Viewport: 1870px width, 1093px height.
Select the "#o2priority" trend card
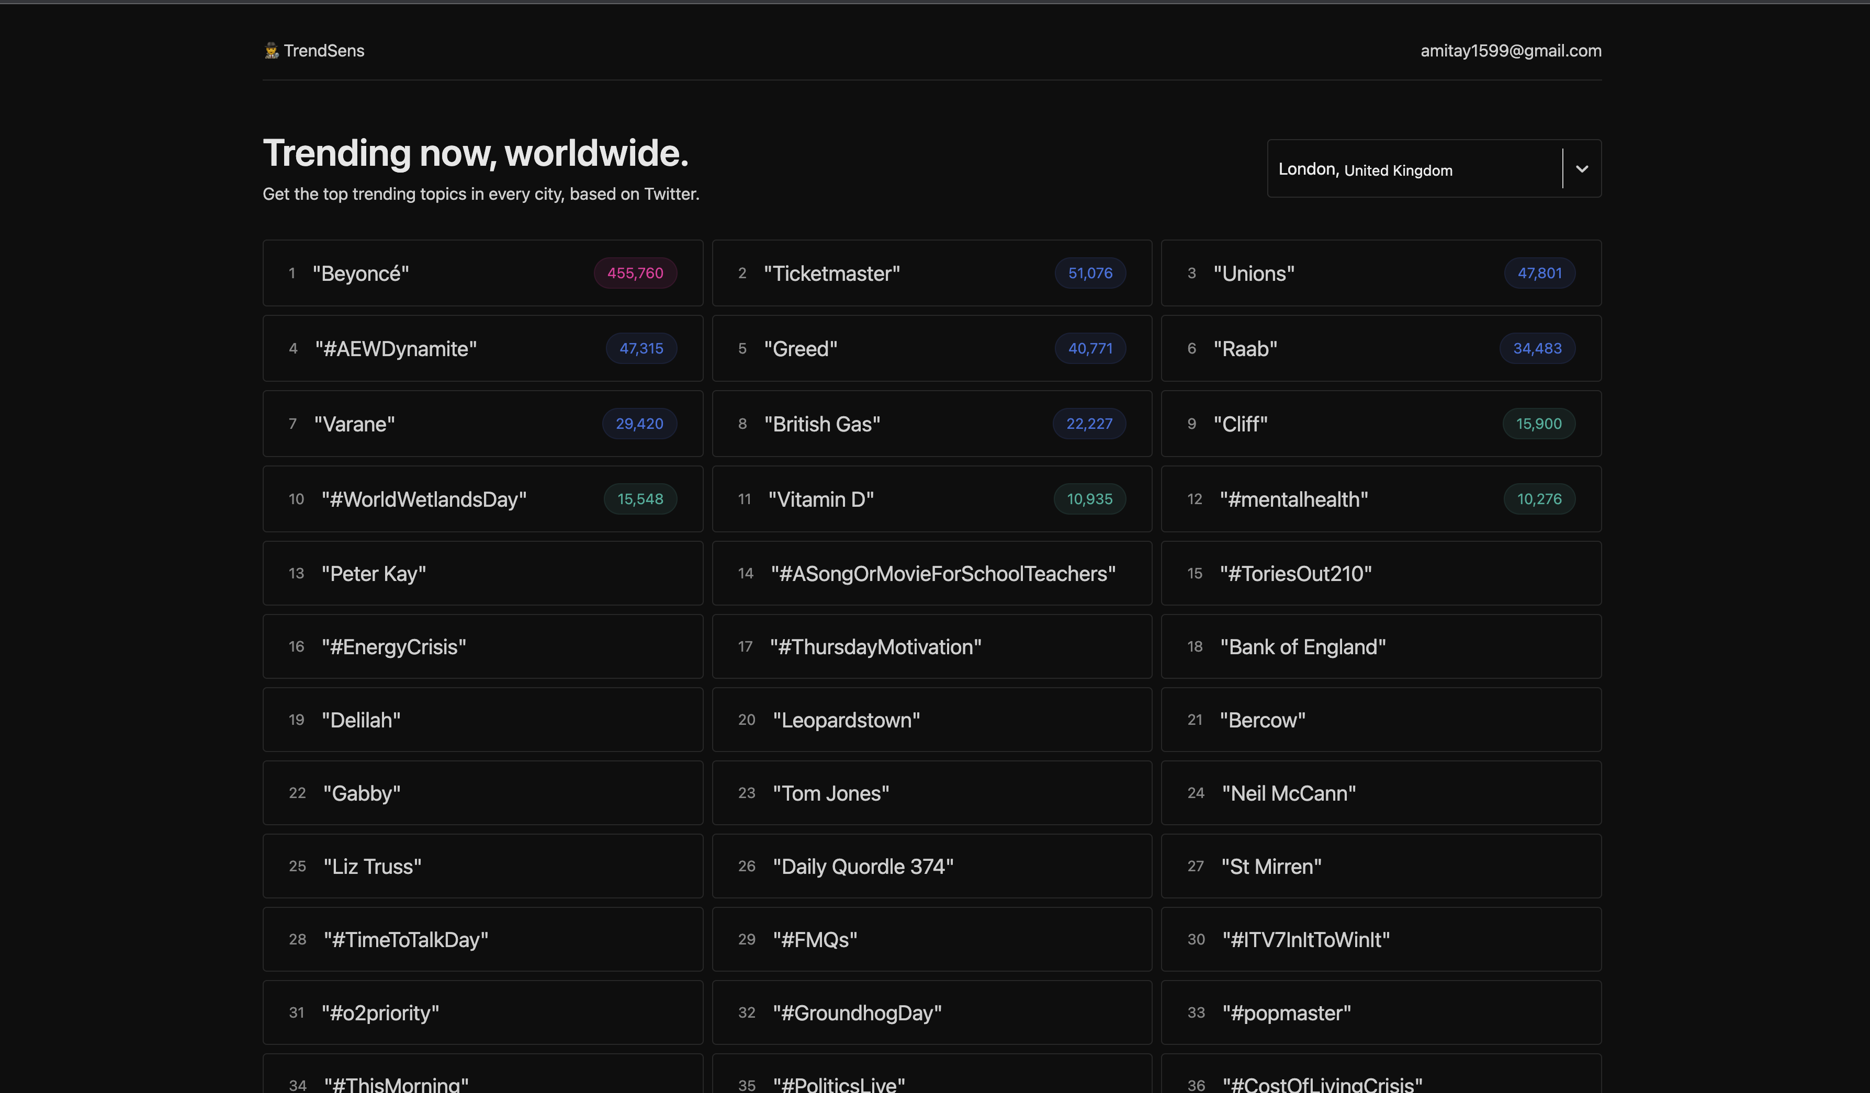click(x=482, y=1013)
